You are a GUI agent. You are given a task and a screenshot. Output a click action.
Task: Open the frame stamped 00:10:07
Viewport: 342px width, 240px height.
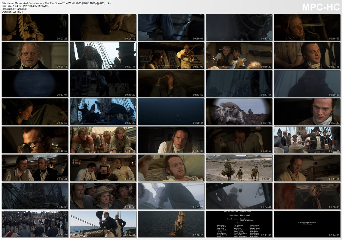(171, 27)
